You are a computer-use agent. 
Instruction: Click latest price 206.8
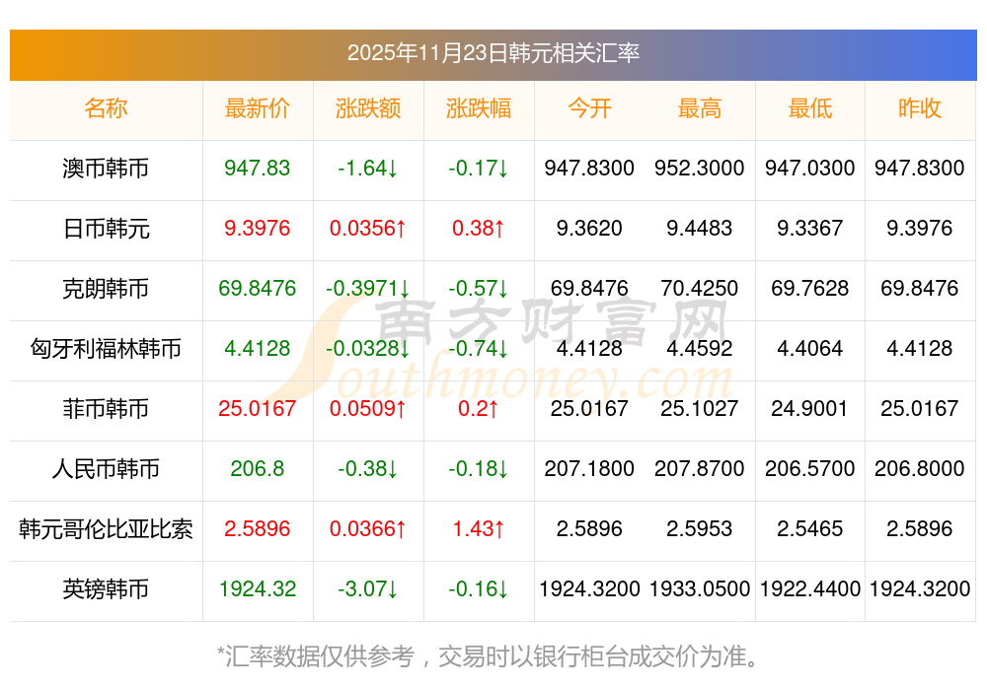tap(258, 469)
